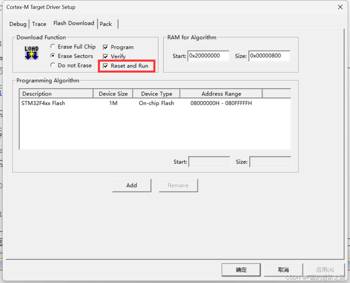The image size is (350, 283).
Task: Click the Address Range column header
Action: (x=221, y=94)
